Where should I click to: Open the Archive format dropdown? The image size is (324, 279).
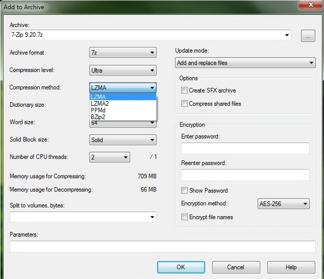pos(123,52)
